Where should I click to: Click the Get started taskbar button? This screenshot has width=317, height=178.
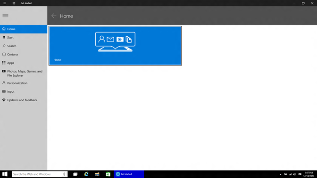pos(129,174)
